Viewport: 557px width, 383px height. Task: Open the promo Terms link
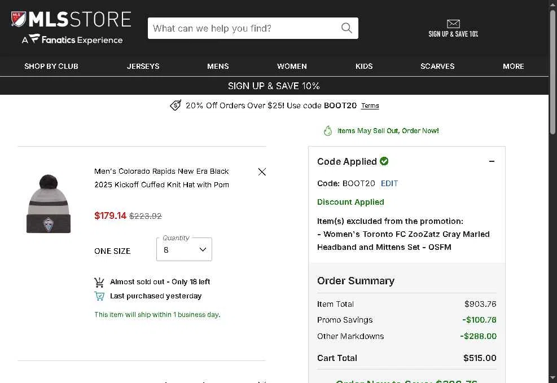click(370, 106)
